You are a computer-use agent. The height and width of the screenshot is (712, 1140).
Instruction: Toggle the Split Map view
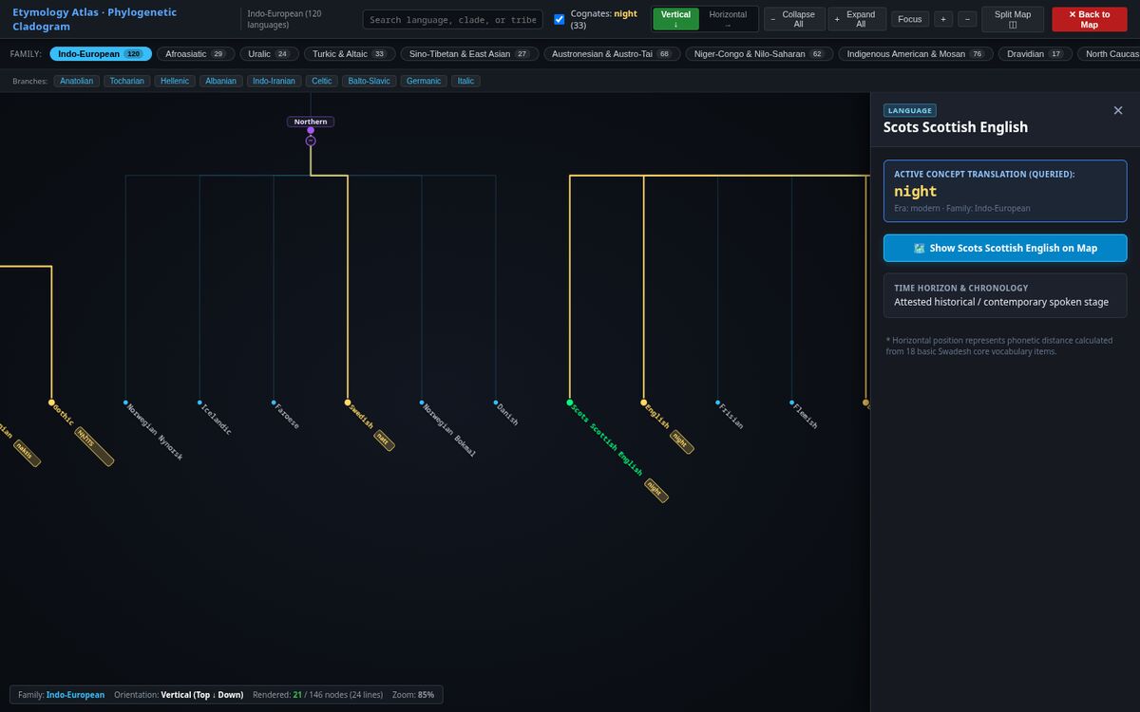(x=1012, y=19)
